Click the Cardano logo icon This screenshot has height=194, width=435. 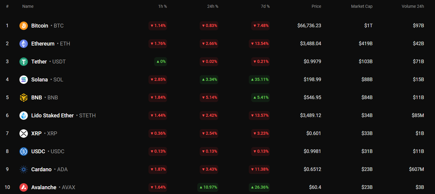point(24,169)
